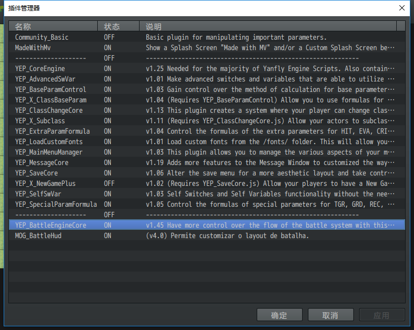Screen dimensions: 414x330
Task: Select YEP_SpecialParamFormula plugin
Action: (x=206, y=205)
